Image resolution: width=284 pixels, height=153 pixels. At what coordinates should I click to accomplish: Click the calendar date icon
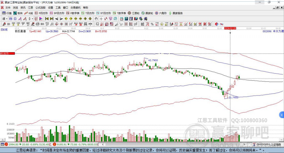tap(121, 19)
